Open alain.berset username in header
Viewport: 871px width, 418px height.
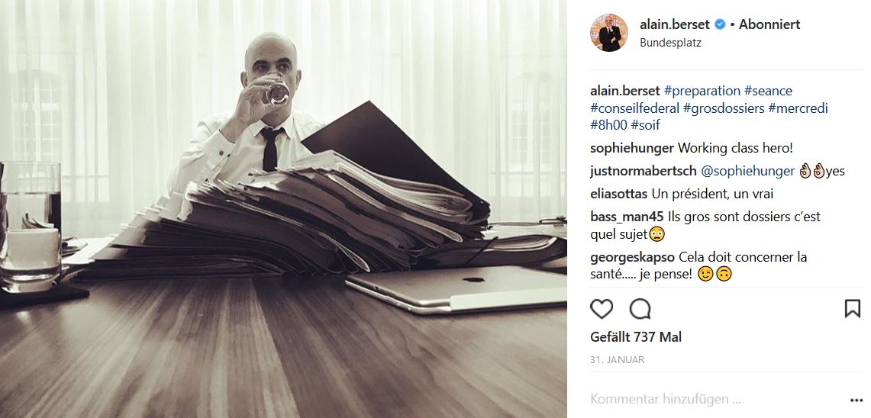coord(674,24)
